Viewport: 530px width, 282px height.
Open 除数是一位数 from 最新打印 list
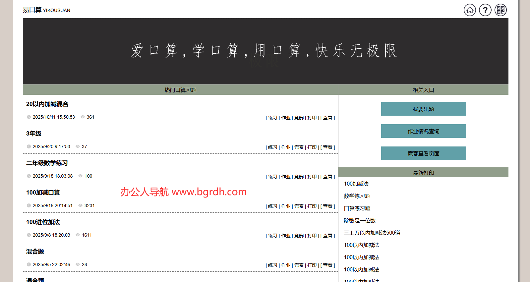360,221
